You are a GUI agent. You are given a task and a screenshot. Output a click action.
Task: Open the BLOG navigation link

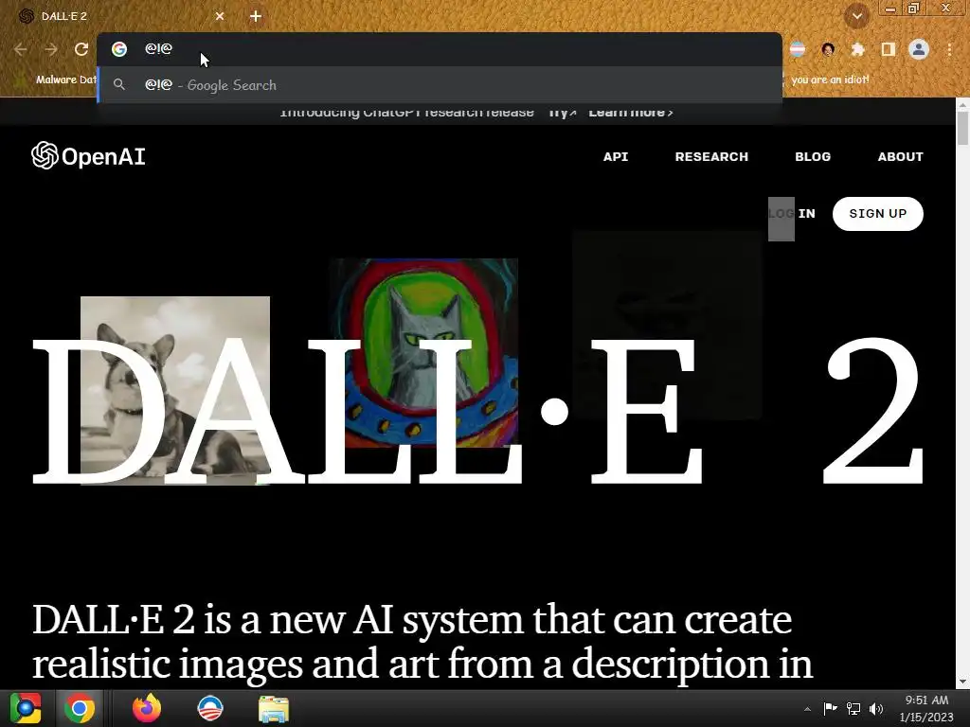click(x=813, y=156)
